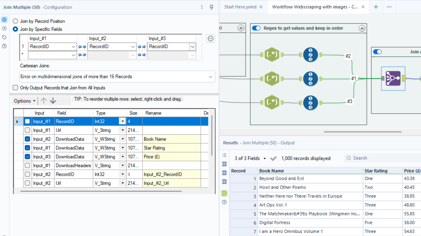The image size is (421, 236).
Task: Open the configuration gear icon in sidebar
Action: click(4, 20)
